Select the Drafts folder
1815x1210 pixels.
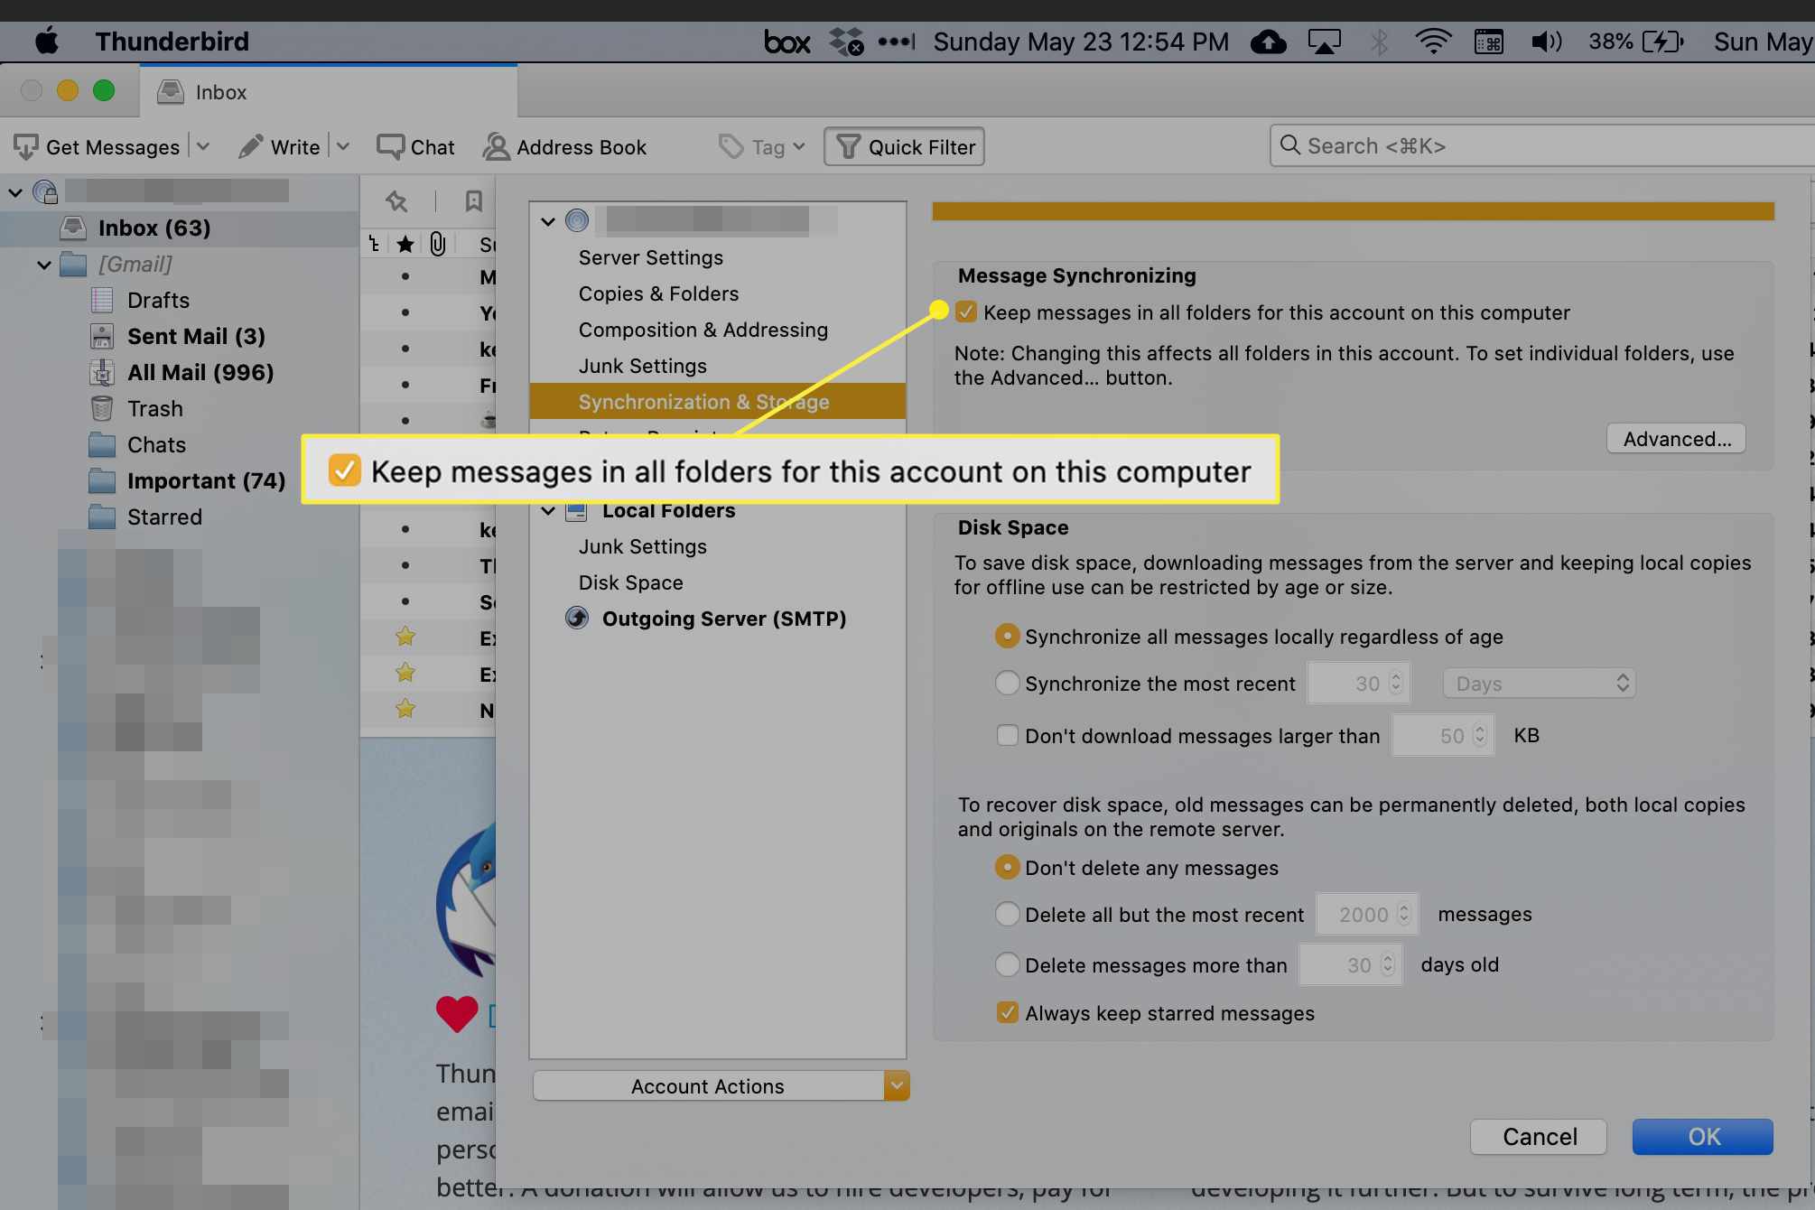tap(158, 300)
